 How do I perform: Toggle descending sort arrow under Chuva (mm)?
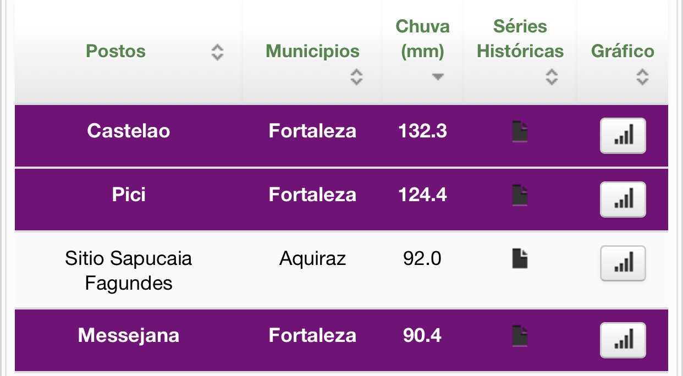[x=438, y=77]
